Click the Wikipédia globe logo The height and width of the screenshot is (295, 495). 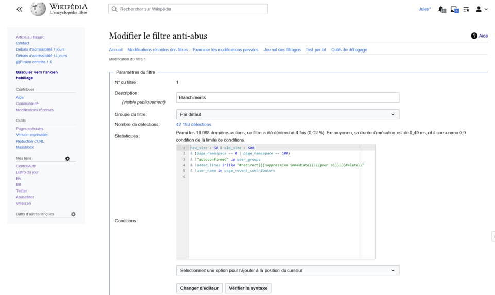tap(38, 9)
